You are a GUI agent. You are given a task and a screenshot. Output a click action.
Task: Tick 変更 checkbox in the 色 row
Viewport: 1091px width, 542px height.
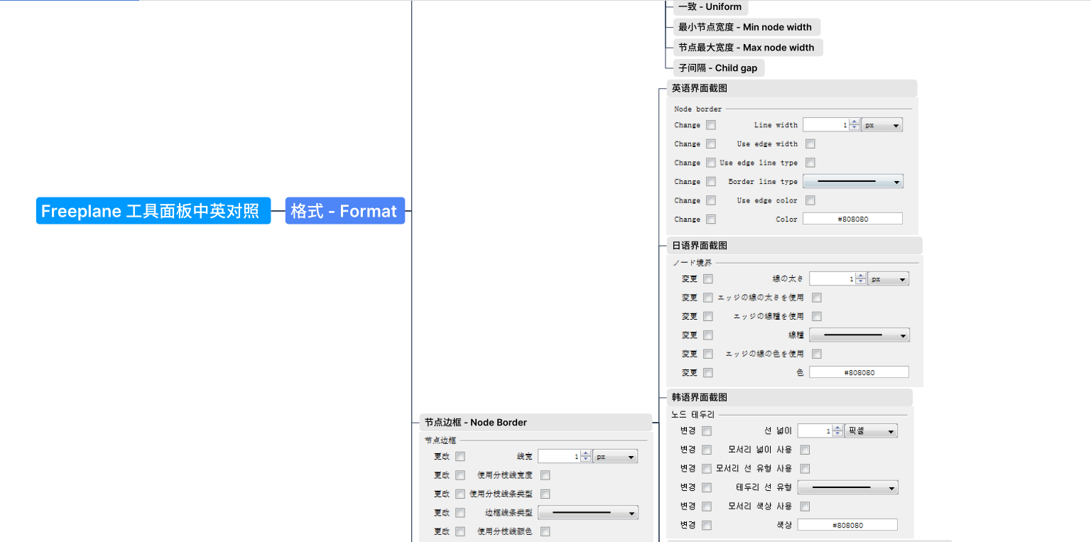click(x=708, y=373)
